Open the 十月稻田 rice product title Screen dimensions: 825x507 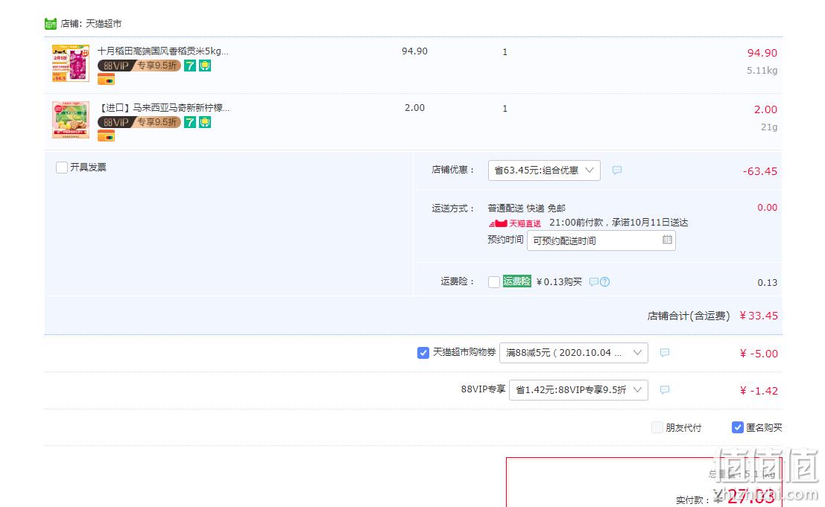[x=163, y=51]
